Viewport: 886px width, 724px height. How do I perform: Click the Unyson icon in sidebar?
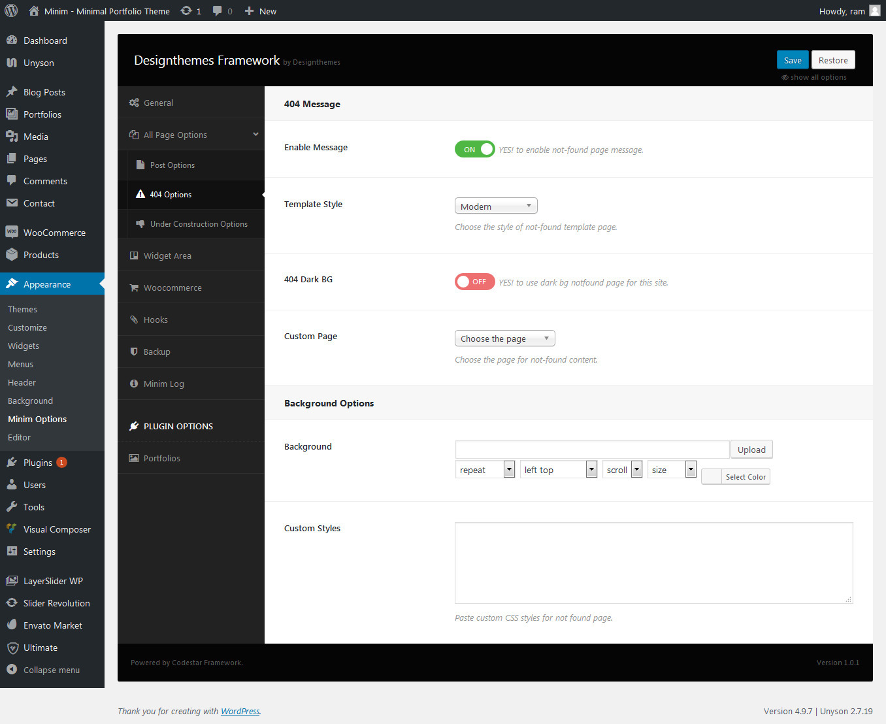pos(12,62)
